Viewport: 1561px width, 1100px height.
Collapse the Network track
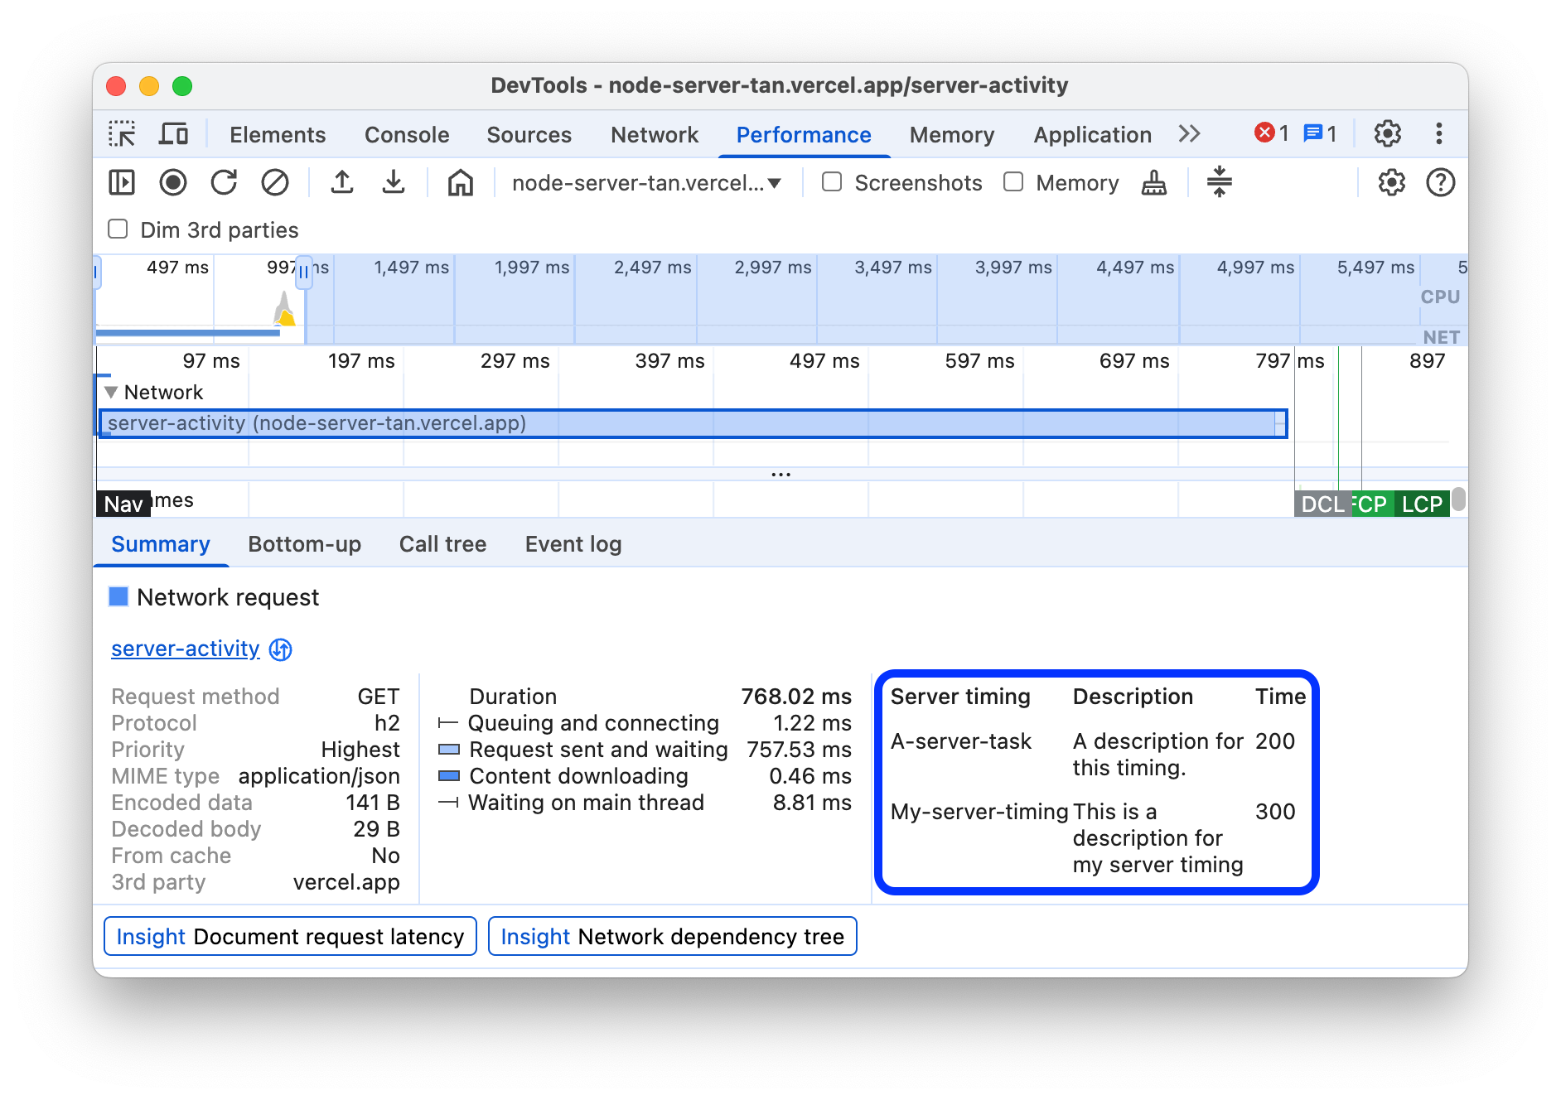point(111,392)
